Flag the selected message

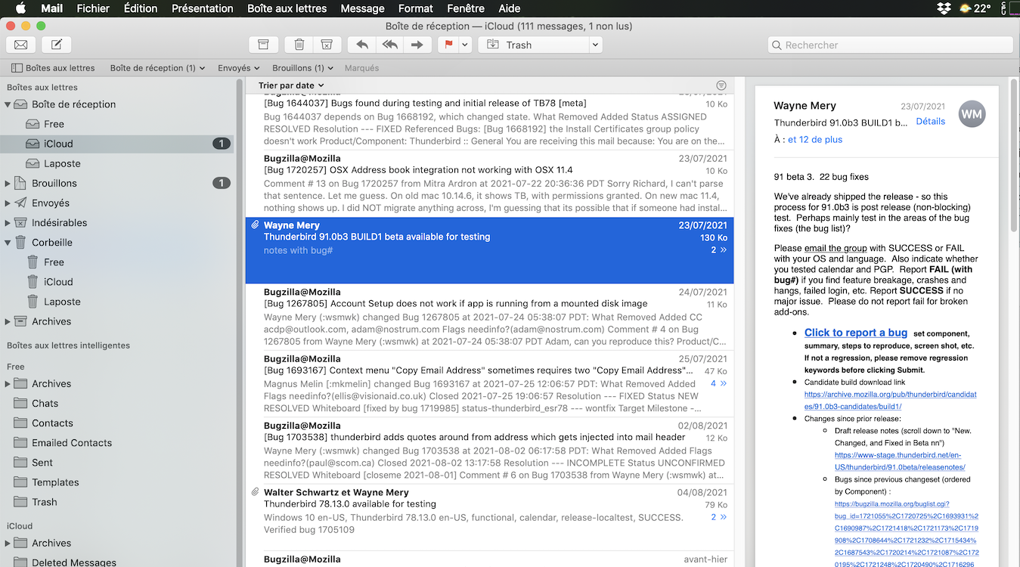pyautogui.click(x=448, y=45)
